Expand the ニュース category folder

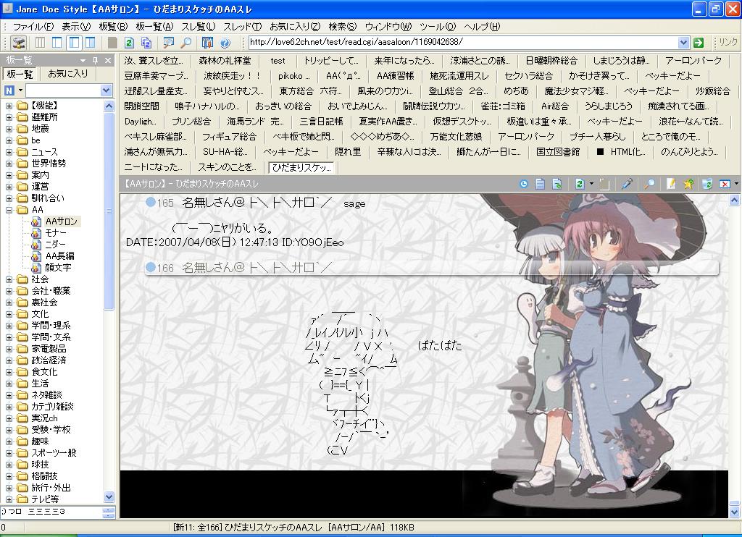click(9, 152)
